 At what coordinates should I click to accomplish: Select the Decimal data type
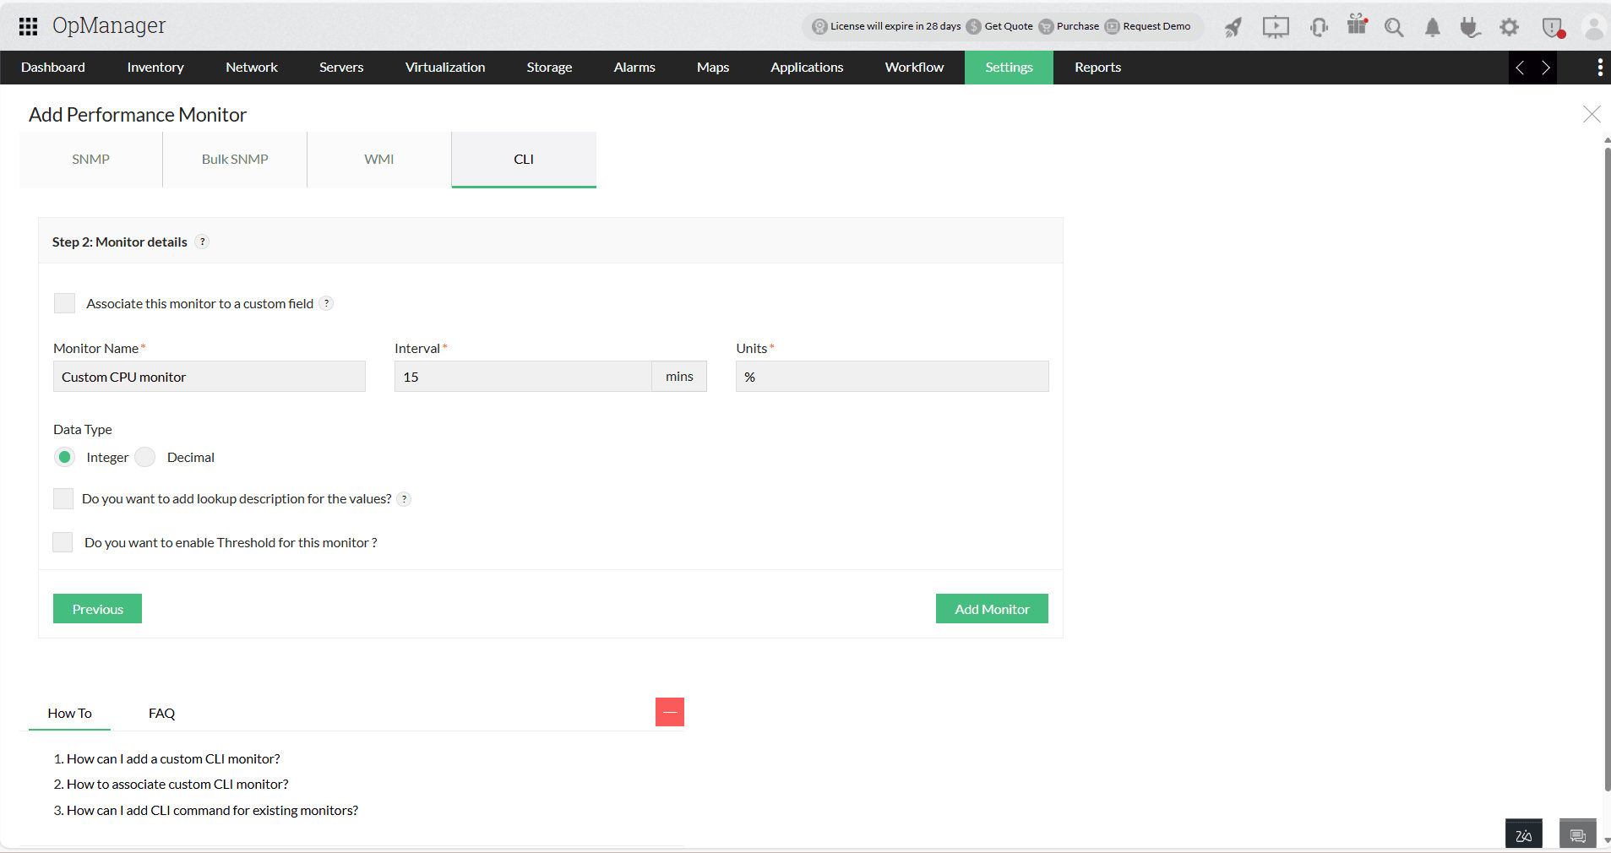[x=144, y=457]
